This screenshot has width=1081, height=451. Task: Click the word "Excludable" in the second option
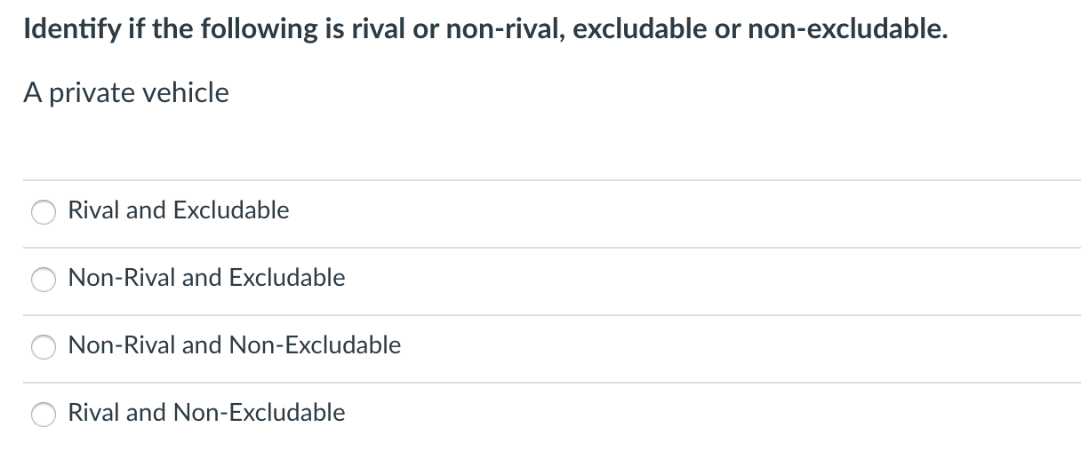287,278
